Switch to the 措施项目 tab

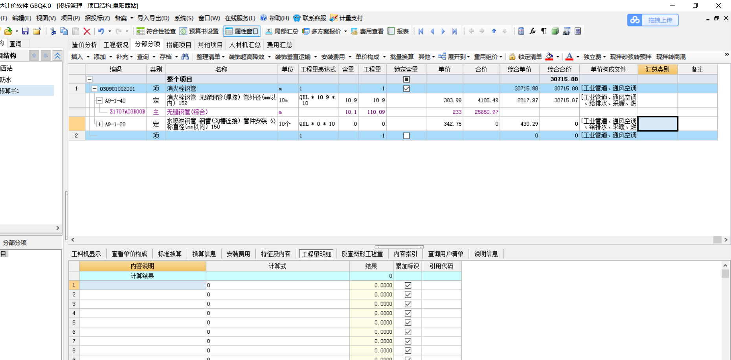click(x=179, y=45)
